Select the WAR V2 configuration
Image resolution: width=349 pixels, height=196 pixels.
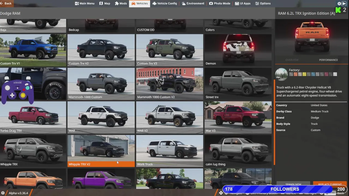(170, 117)
